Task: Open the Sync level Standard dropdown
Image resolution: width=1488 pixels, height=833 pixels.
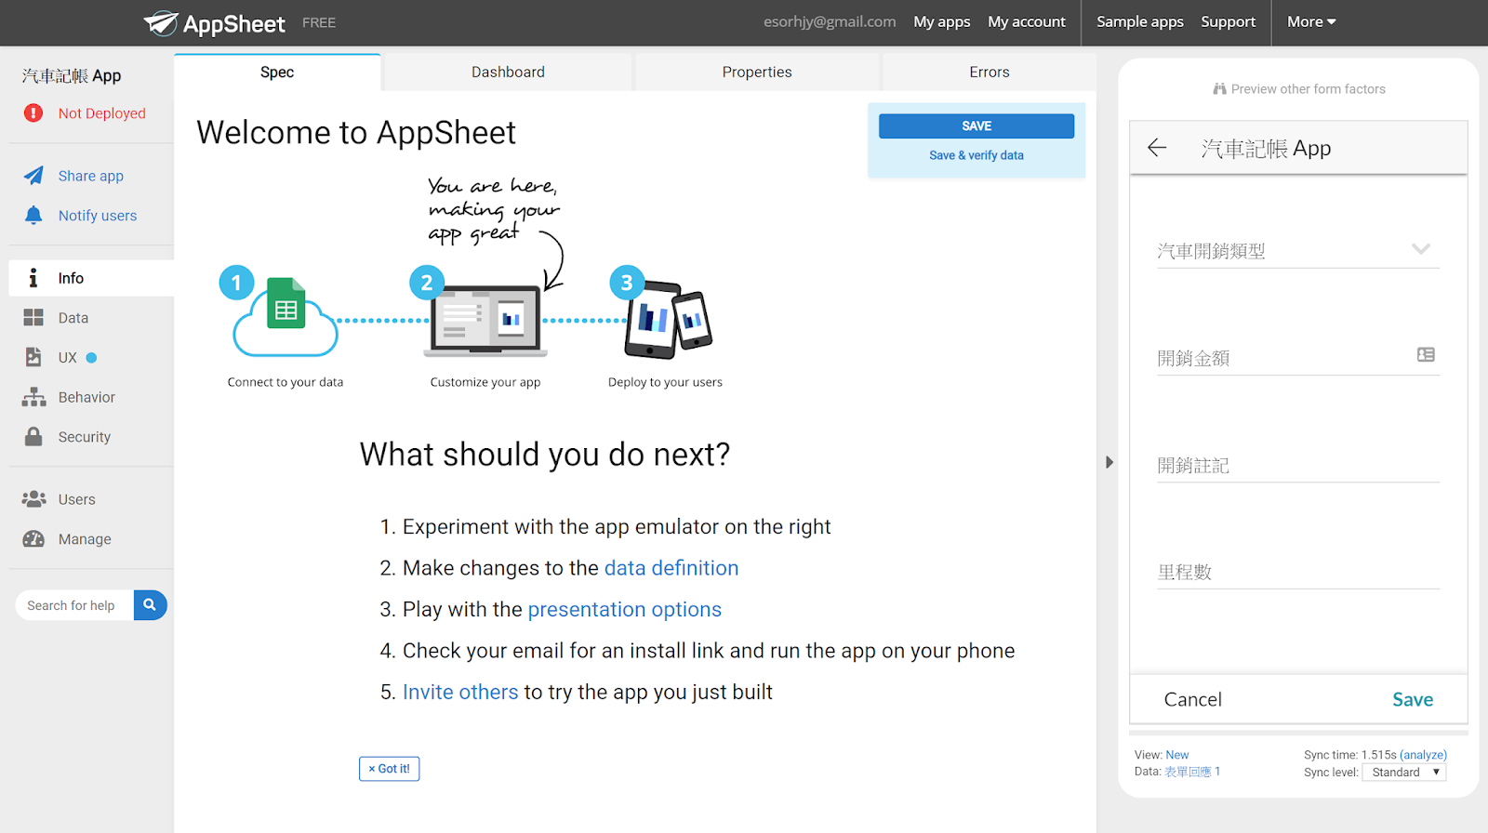Action: (x=1403, y=773)
